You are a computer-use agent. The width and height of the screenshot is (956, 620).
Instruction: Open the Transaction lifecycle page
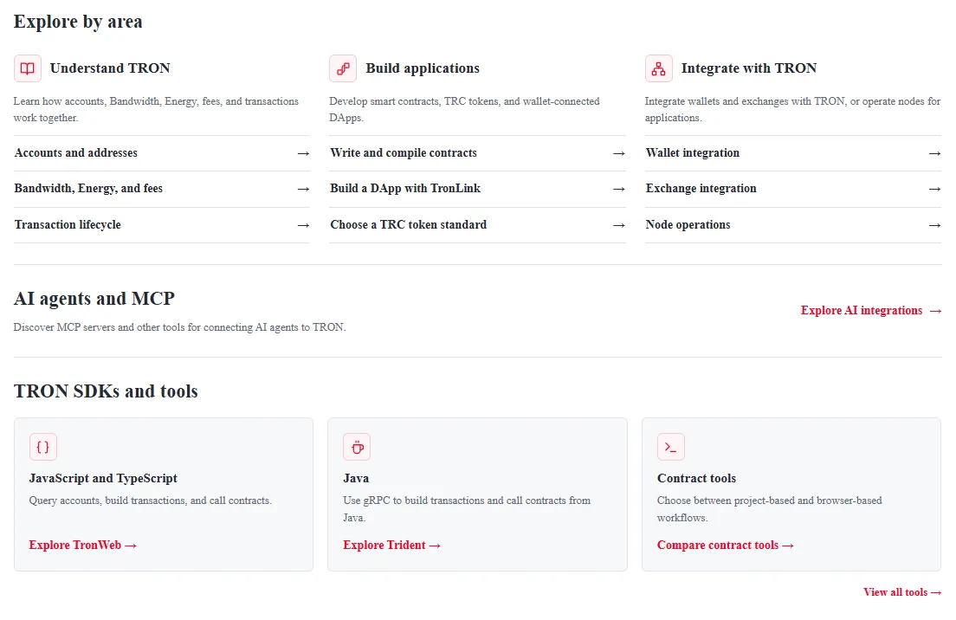tap(162, 225)
